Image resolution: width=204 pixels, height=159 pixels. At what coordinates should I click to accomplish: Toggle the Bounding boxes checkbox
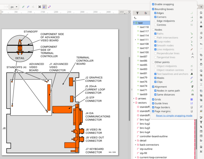(x=153, y=9)
